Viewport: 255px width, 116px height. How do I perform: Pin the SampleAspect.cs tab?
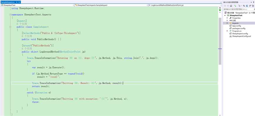[17, 2]
